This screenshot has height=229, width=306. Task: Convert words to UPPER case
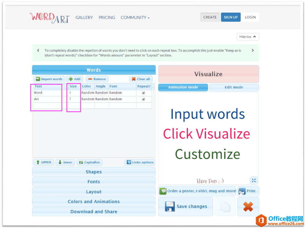[x=44, y=162]
